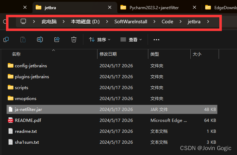Click the Paste clipboard icon
Viewport: 237px width, 155px height.
(23, 39)
